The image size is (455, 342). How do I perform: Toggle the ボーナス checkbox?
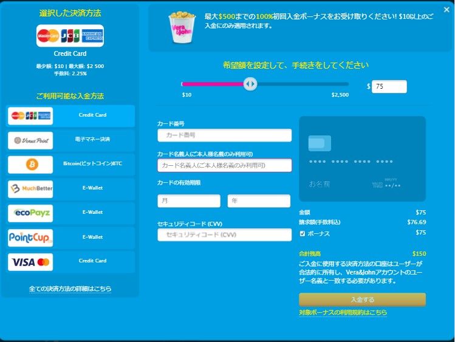point(303,233)
